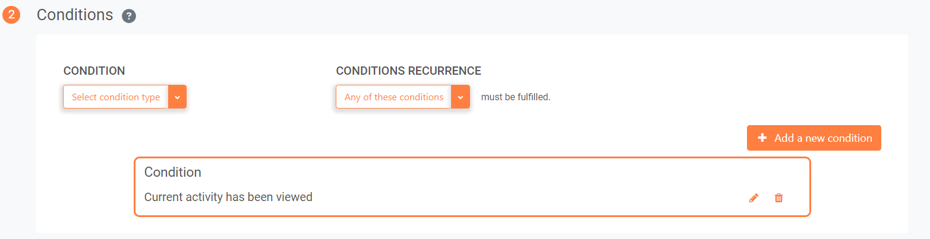Click the 'Condition' card title
Viewport: 930px width, 239px height.
(x=173, y=172)
